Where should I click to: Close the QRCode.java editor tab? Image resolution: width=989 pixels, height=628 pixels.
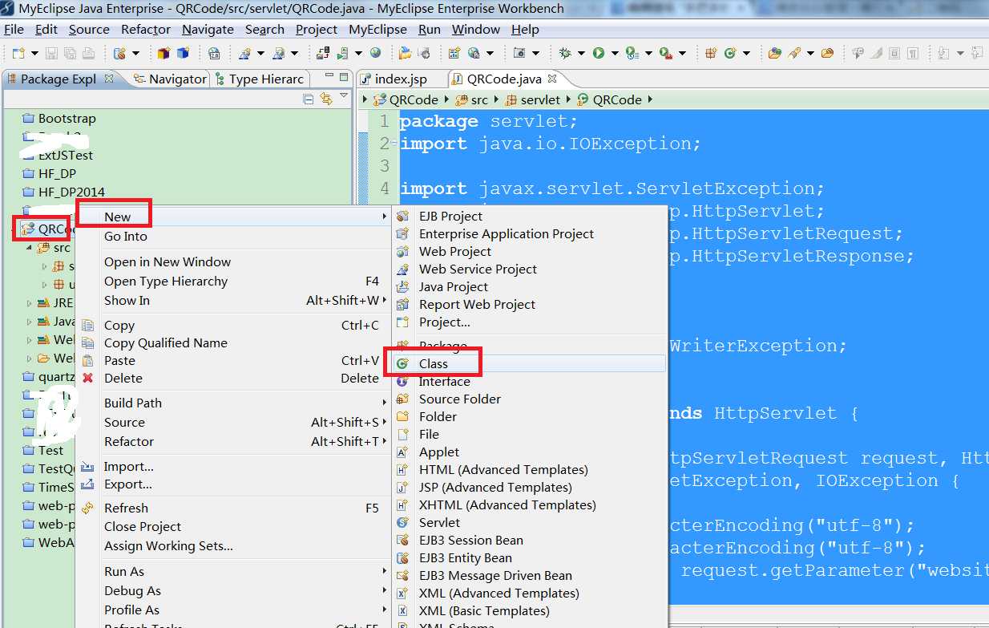(x=552, y=79)
